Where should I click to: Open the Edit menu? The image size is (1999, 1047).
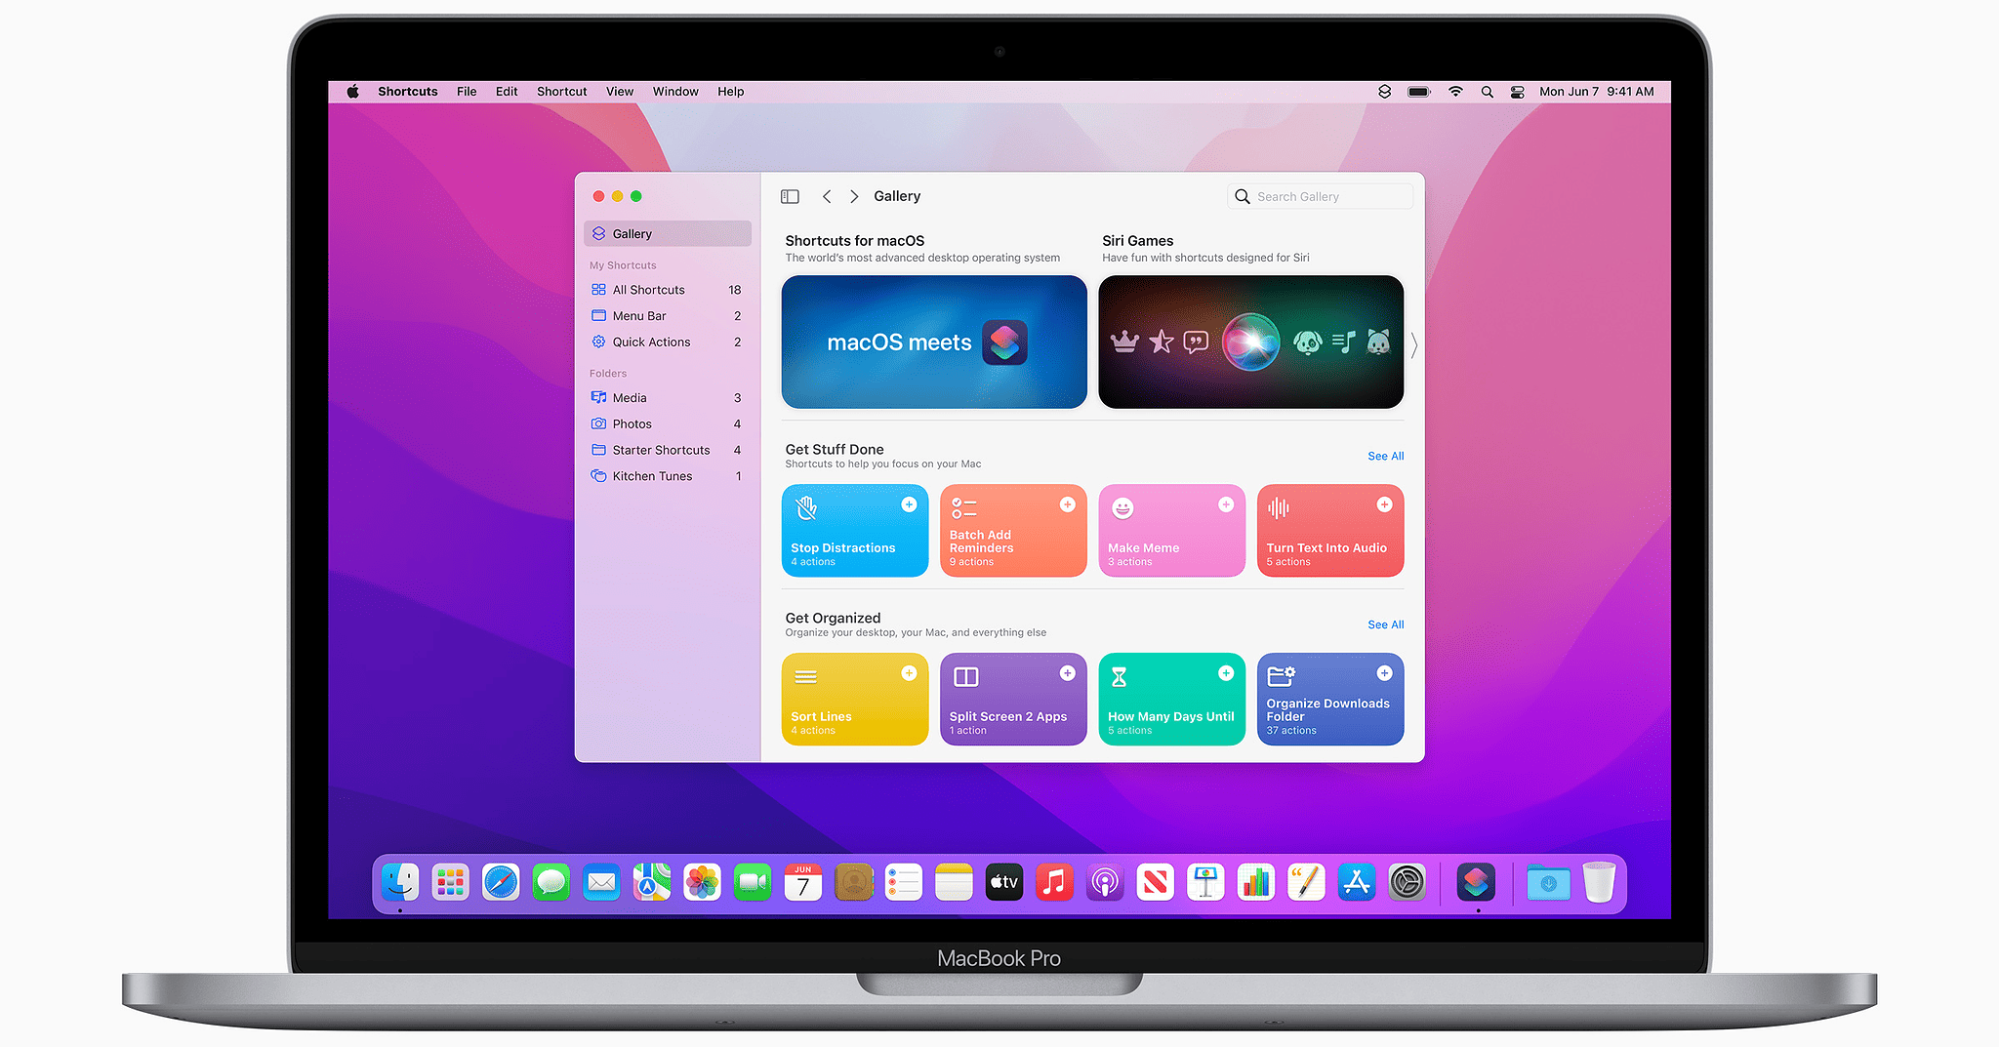(507, 92)
